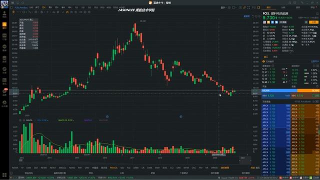This screenshot has height=180, width=320.
Task: Select the WMSR indicator
Action: pyautogui.click(x=214, y=168)
